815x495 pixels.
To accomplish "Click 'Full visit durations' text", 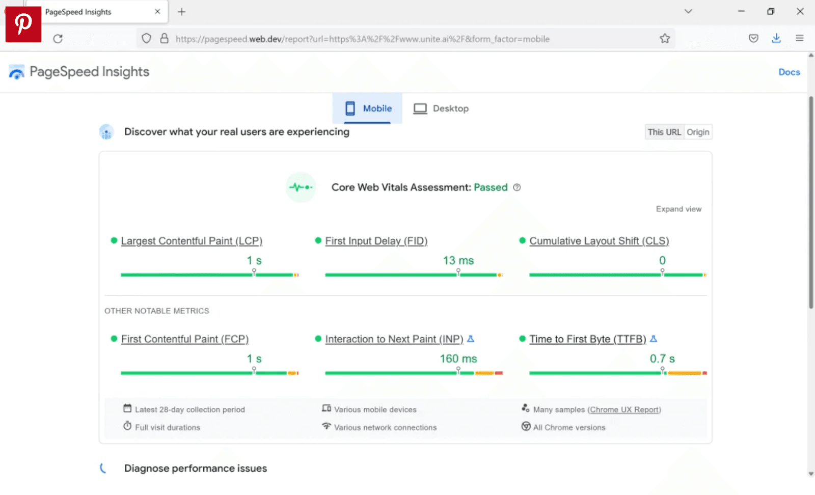I will (x=168, y=427).
